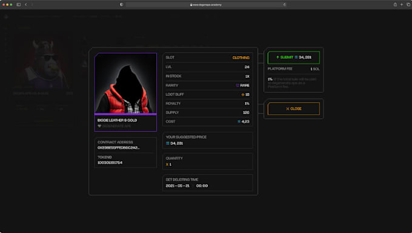Click the Cost row value
This screenshot has width=412, height=233.
click(244, 121)
